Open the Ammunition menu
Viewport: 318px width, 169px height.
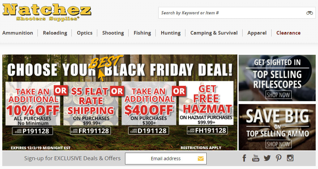point(18,33)
